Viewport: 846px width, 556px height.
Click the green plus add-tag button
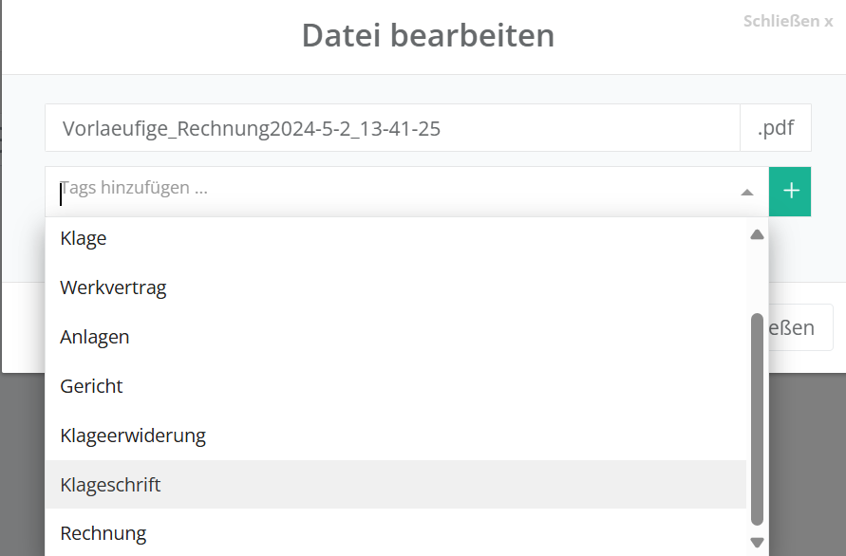coord(790,191)
